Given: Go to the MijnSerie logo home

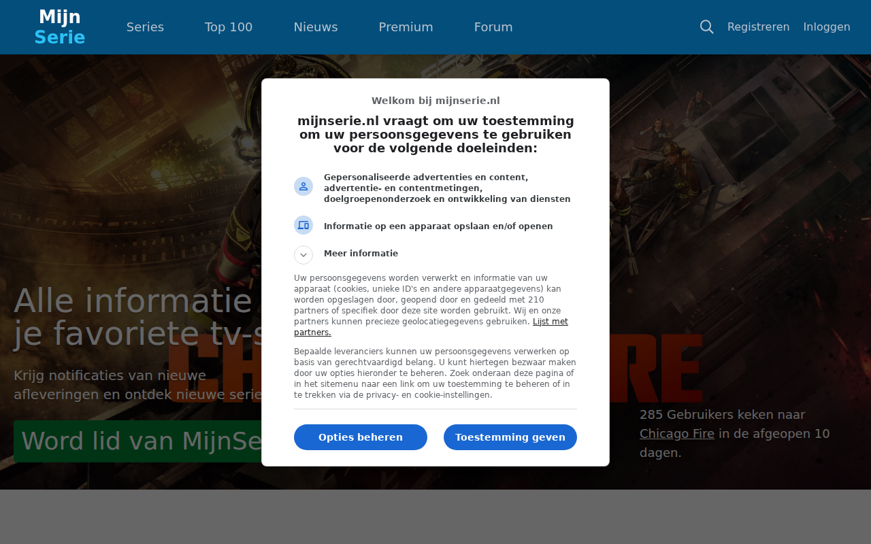Looking at the screenshot, I should pyautogui.click(x=60, y=27).
